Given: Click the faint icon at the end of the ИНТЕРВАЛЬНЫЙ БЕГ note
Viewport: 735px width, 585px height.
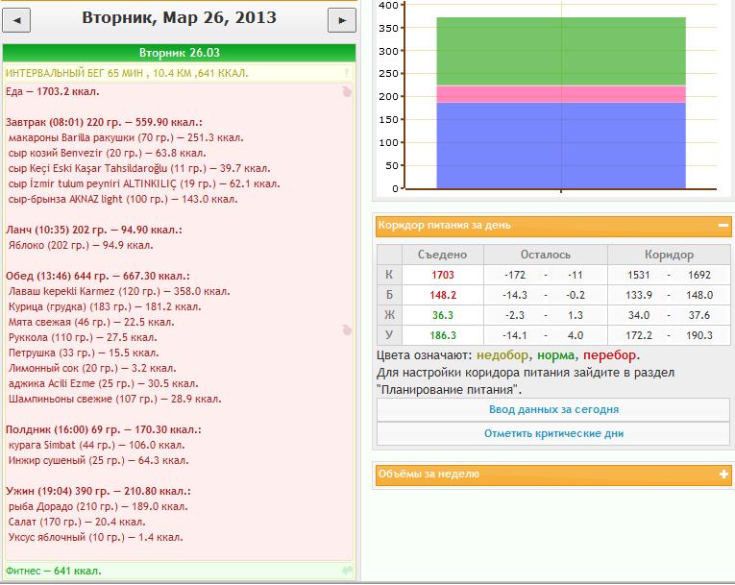Looking at the screenshot, I should pyautogui.click(x=347, y=73).
